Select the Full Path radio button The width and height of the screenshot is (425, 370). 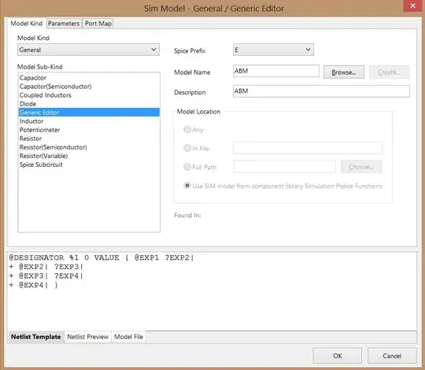point(187,167)
